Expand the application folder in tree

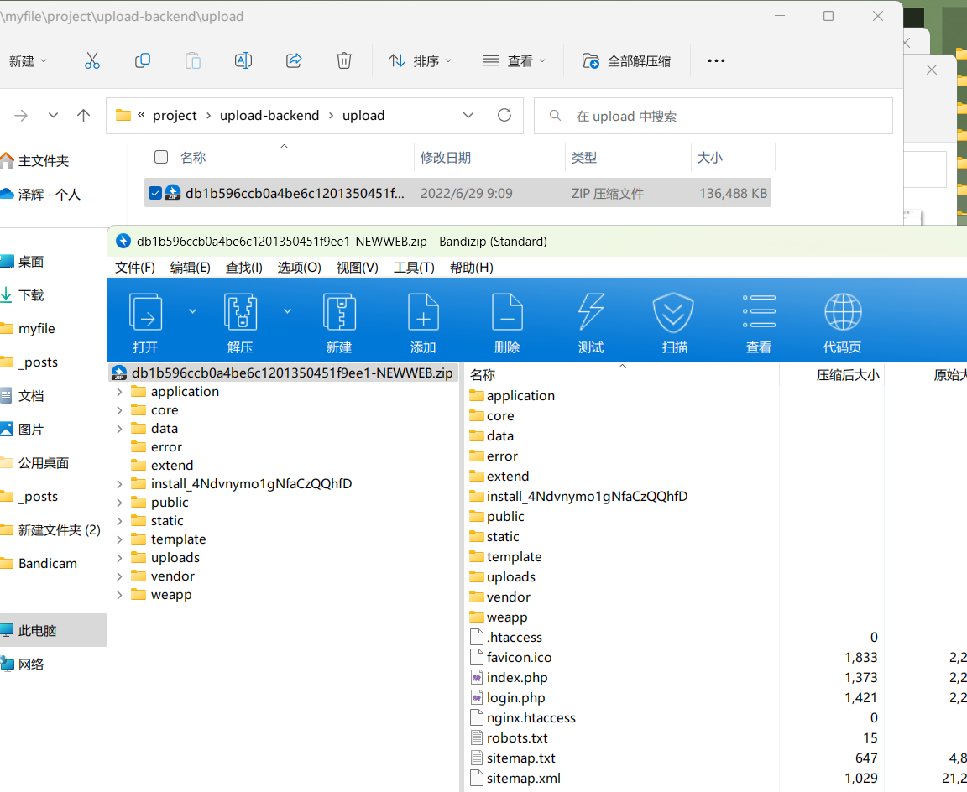(119, 392)
